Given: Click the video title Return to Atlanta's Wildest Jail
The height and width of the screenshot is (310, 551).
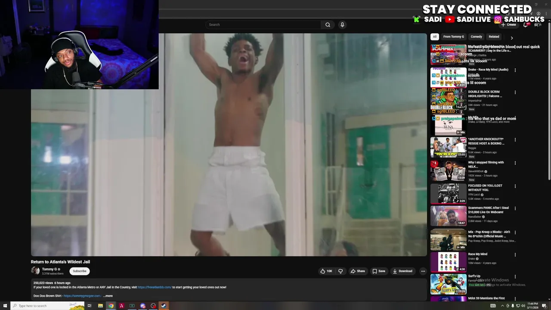Looking at the screenshot, I should pos(60,262).
